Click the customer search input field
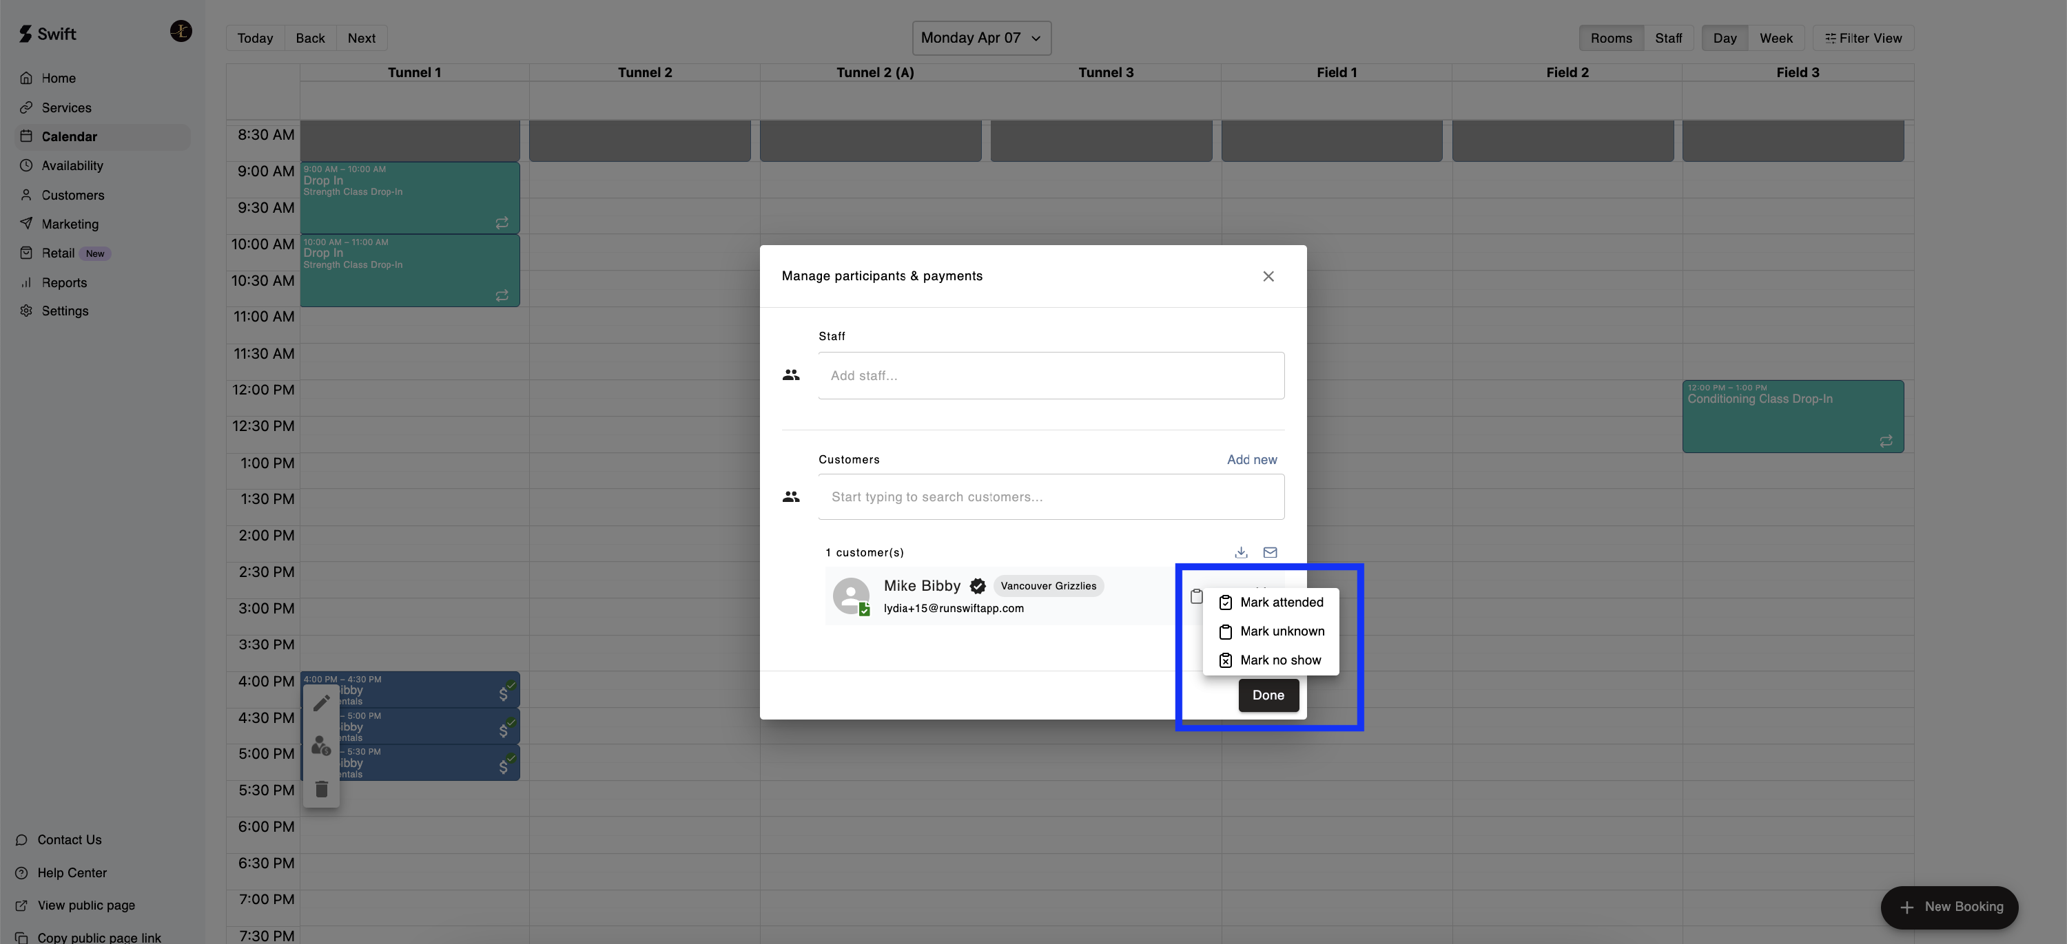This screenshot has height=944, width=2067. point(1050,496)
